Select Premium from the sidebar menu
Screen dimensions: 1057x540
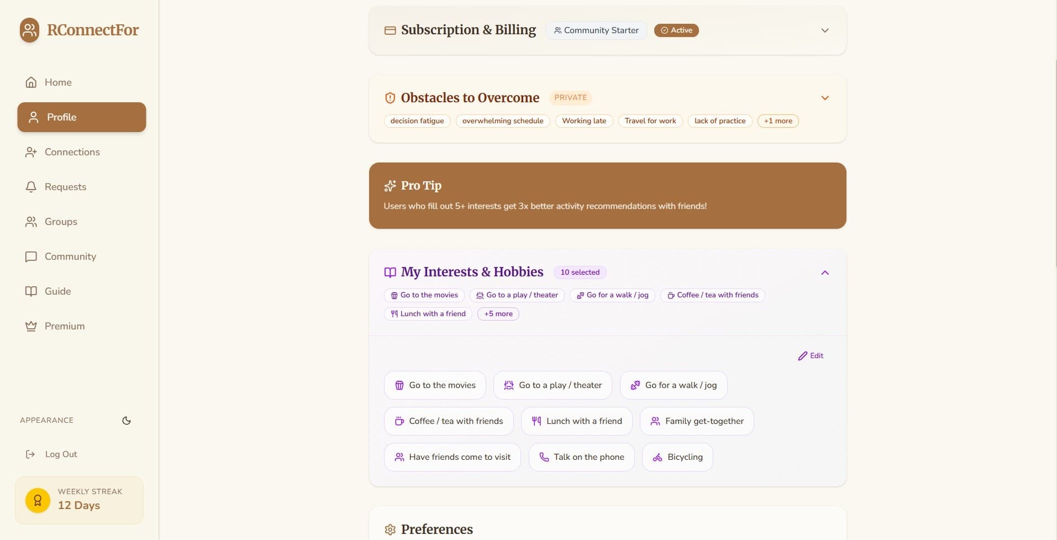coord(65,326)
